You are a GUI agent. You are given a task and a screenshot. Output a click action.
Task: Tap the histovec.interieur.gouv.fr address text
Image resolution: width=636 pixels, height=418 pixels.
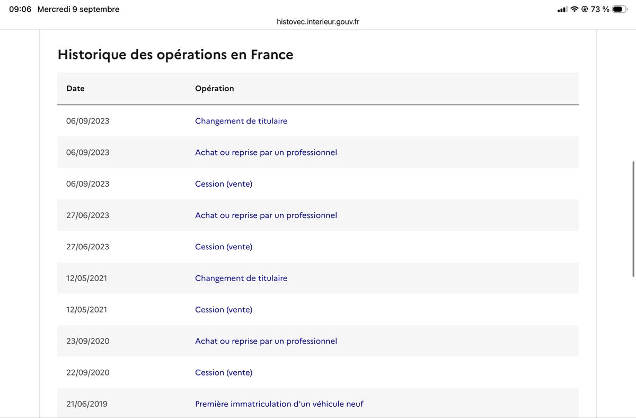[x=318, y=22]
